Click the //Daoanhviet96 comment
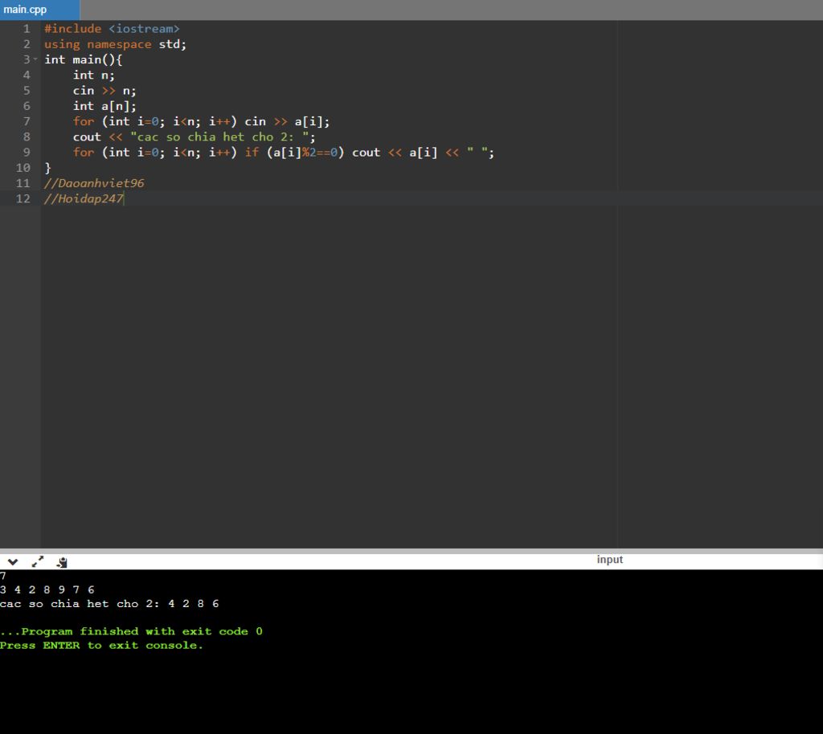This screenshot has width=823, height=734. coord(94,183)
